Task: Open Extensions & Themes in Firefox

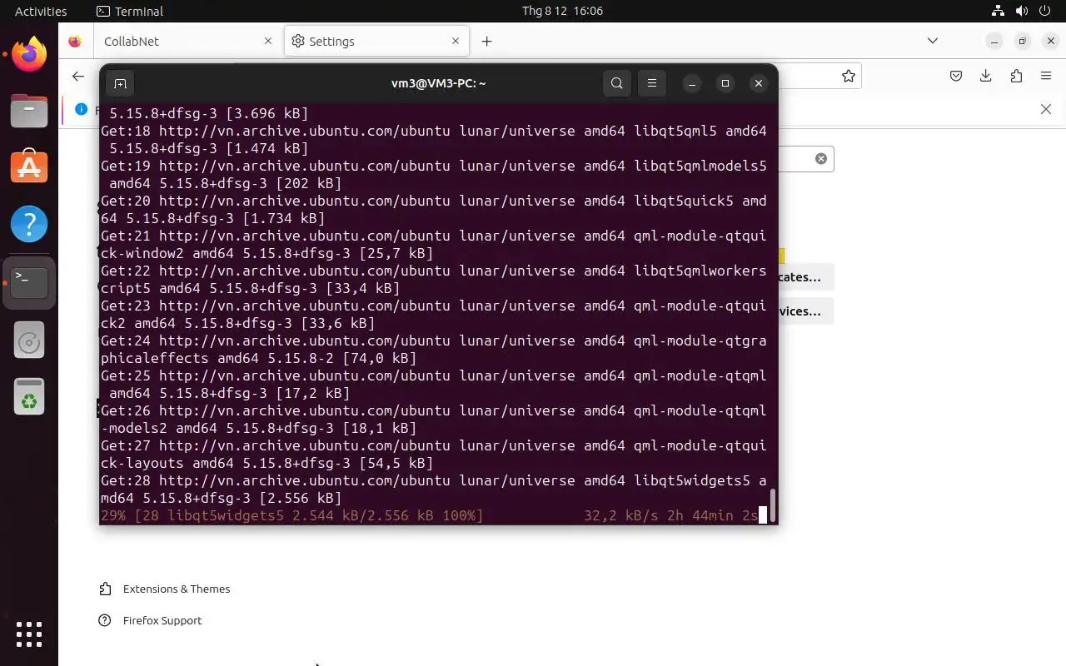Action: tap(164, 589)
